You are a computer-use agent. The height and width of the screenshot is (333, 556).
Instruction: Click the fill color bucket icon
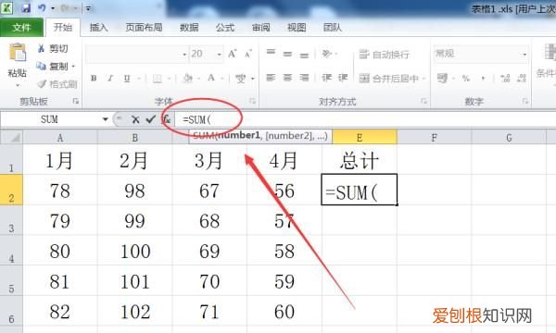[188, 79]
